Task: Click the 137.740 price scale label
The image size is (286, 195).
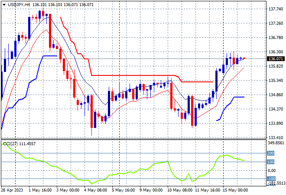Action: pos(276,9)
